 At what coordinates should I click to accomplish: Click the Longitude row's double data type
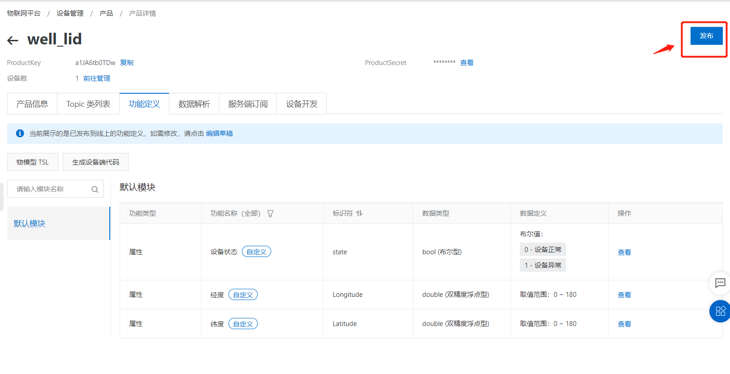[456, 295]
